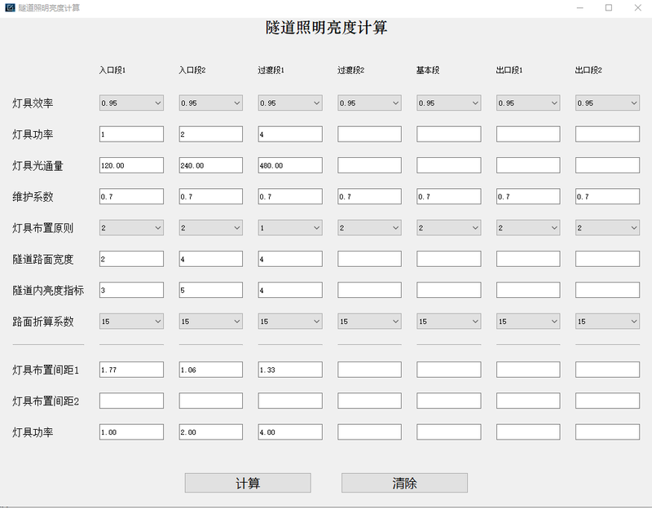This screenshot has width=652, height=508.
Task: Expand 灯具布置原则 dropdown for 基本段
Action: (449, 228)
